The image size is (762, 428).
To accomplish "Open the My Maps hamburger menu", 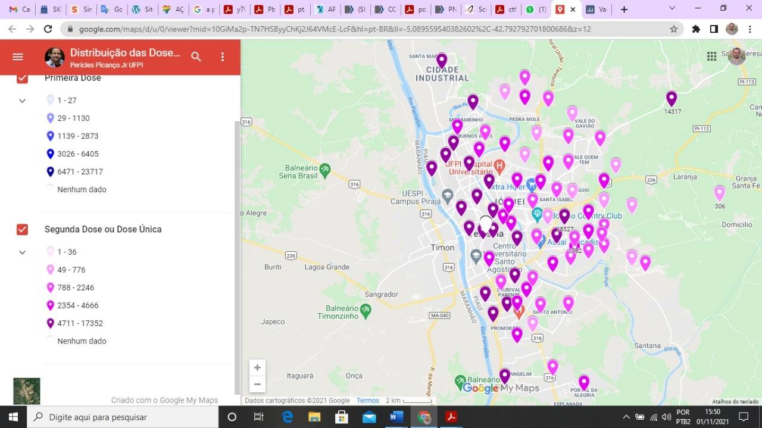I will click(x=18, y=57).
